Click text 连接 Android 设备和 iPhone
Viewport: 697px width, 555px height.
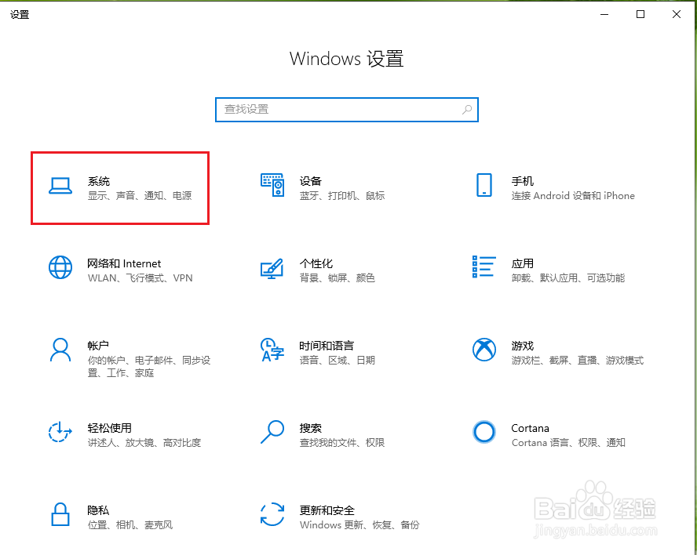coord(573,196)
